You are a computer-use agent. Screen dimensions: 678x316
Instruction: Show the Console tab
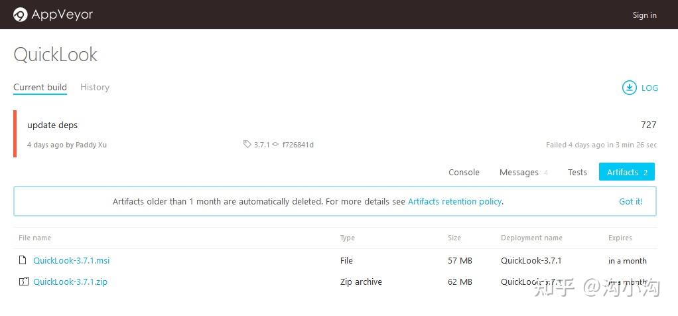[464, 173]
